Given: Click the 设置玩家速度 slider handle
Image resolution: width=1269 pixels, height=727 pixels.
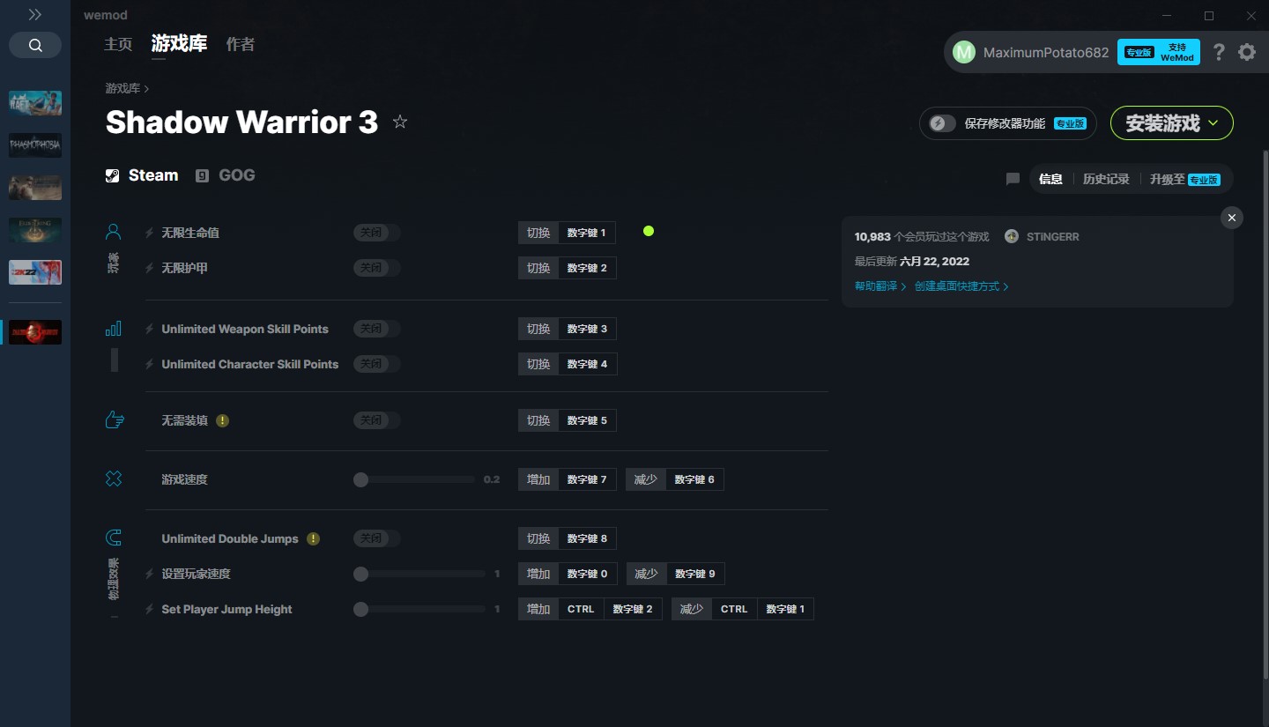Looking at the screenshot, I should click(360, 574).
